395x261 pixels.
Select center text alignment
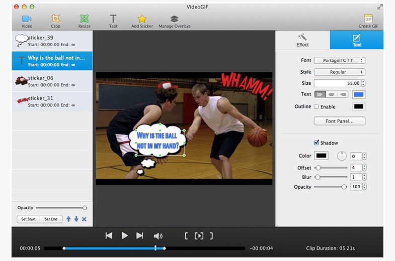click(331, 94)
